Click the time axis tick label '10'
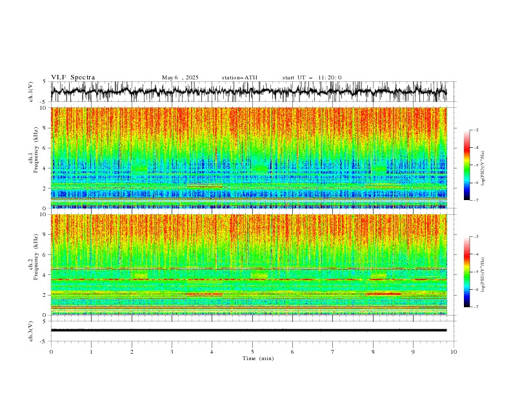 [454, 352]
